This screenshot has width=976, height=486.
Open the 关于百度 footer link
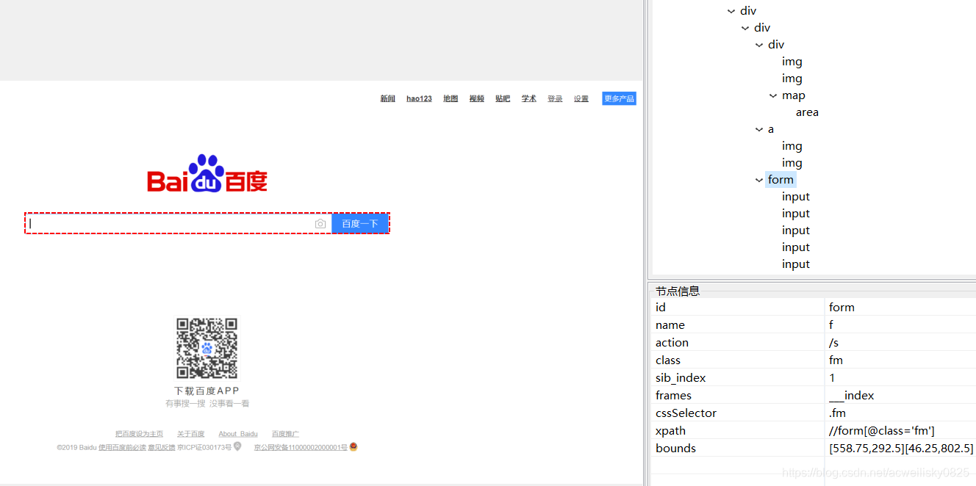click(191, 434)
